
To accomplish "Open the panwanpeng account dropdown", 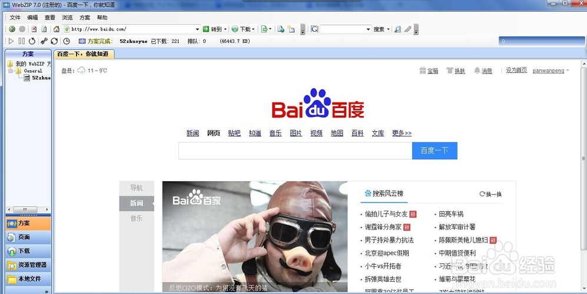I will 550,71.
